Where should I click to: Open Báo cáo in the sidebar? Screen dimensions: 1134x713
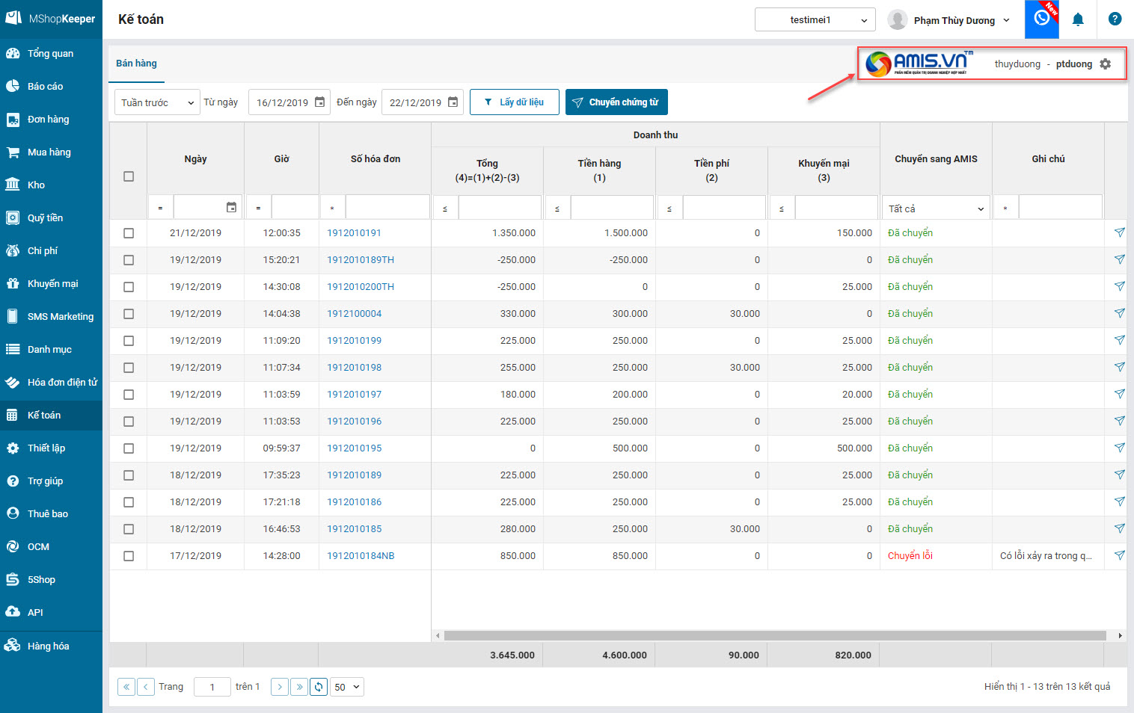[x=45, y=87]
